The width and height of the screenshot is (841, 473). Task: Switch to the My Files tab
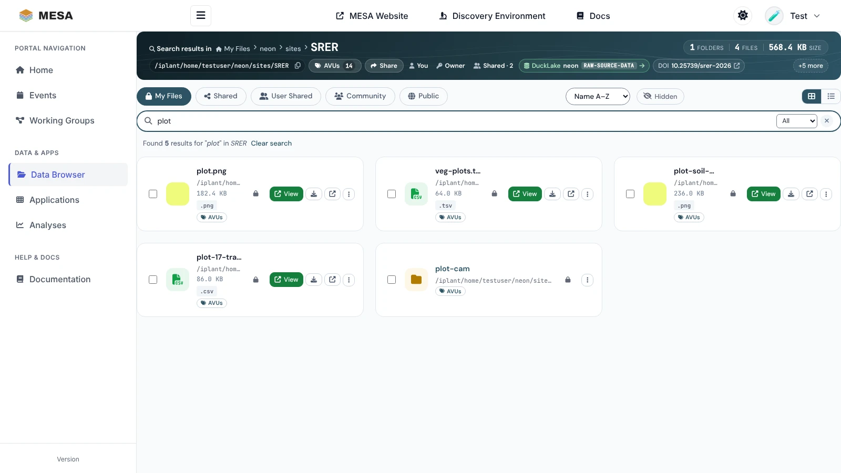(x=164, y=96)
